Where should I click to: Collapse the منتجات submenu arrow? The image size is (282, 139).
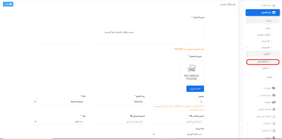pos(250,21)
